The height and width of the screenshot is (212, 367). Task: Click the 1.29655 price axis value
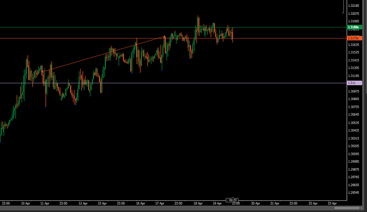(354, 185)
